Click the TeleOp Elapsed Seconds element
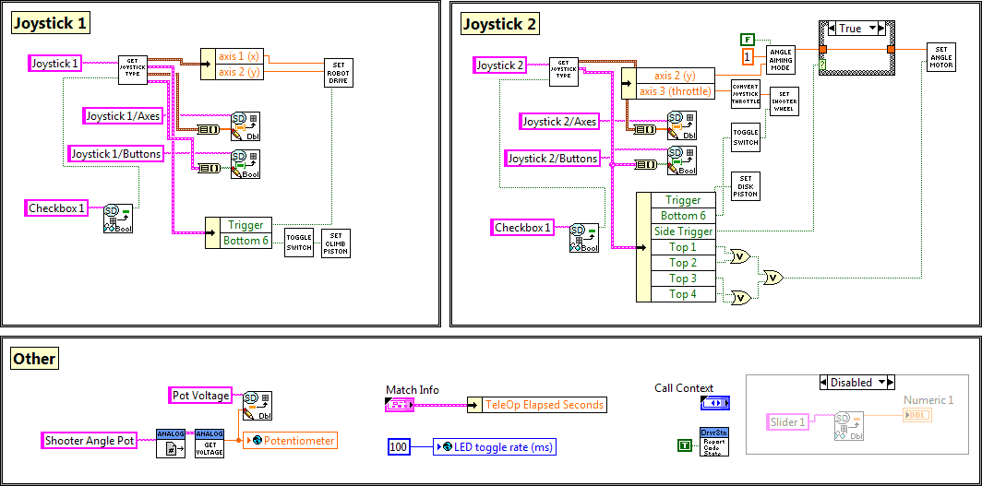The height and width of the screenshot is (486, 982). 544,405
